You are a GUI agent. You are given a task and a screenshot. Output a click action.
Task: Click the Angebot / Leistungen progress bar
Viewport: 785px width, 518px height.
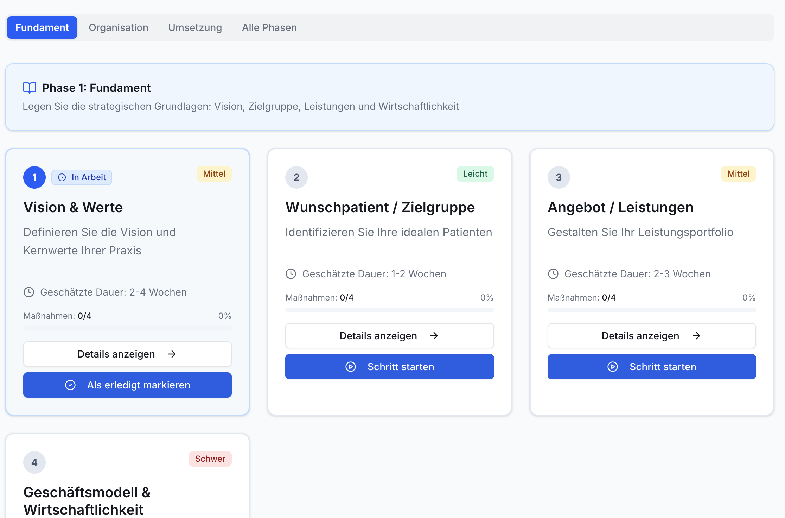pyautogui.click(x=652, y=310)
